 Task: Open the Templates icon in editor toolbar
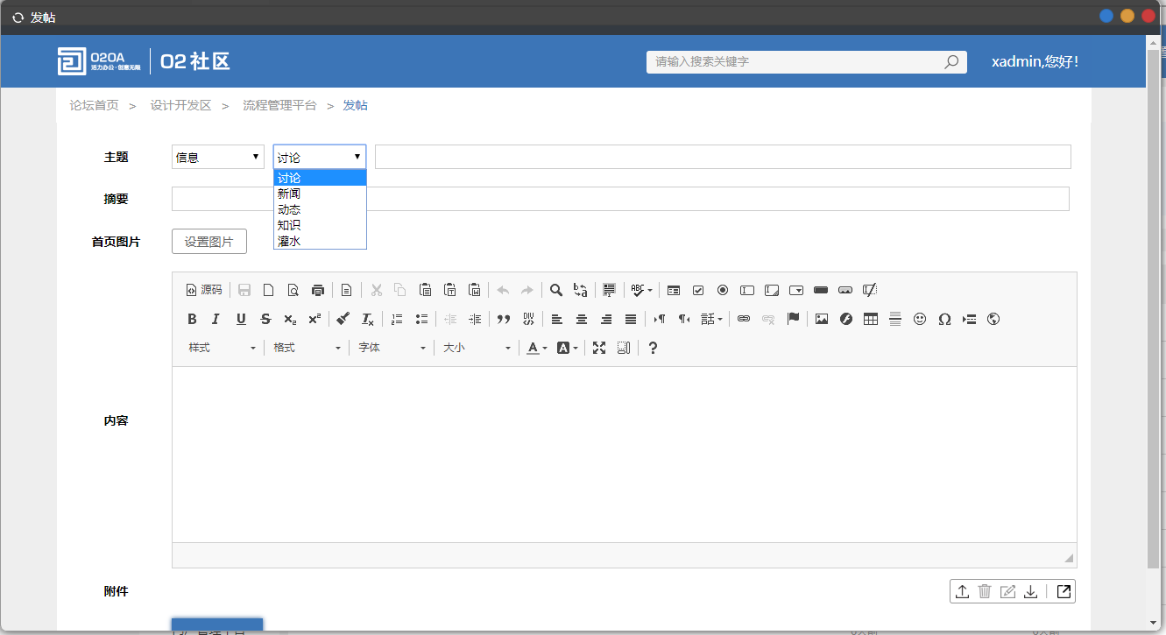(x=347, y=290)
